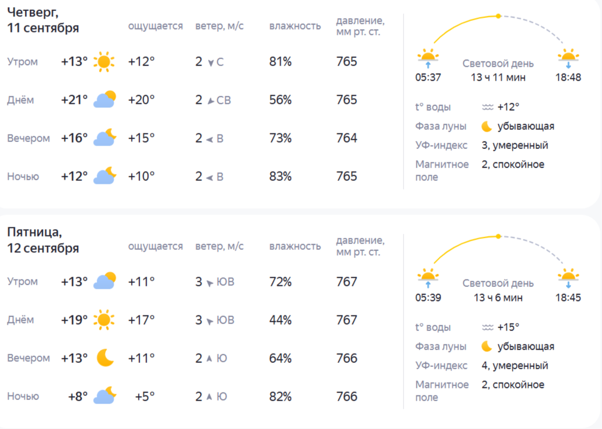Click the Thursday sunset icon above 18:48
The height and width of the screenshot is (429, 602).
click(568, 58)
